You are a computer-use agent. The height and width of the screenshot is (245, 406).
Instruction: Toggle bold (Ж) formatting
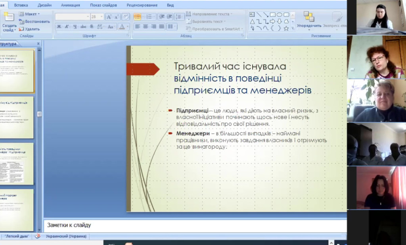pyautogui.click(x=59, y=27)
